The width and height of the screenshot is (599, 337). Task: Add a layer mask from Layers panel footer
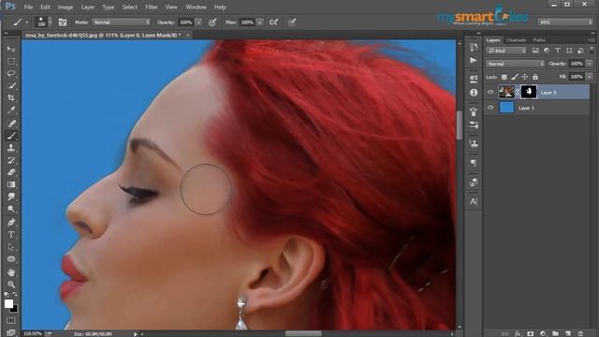(x=531, y=333)
